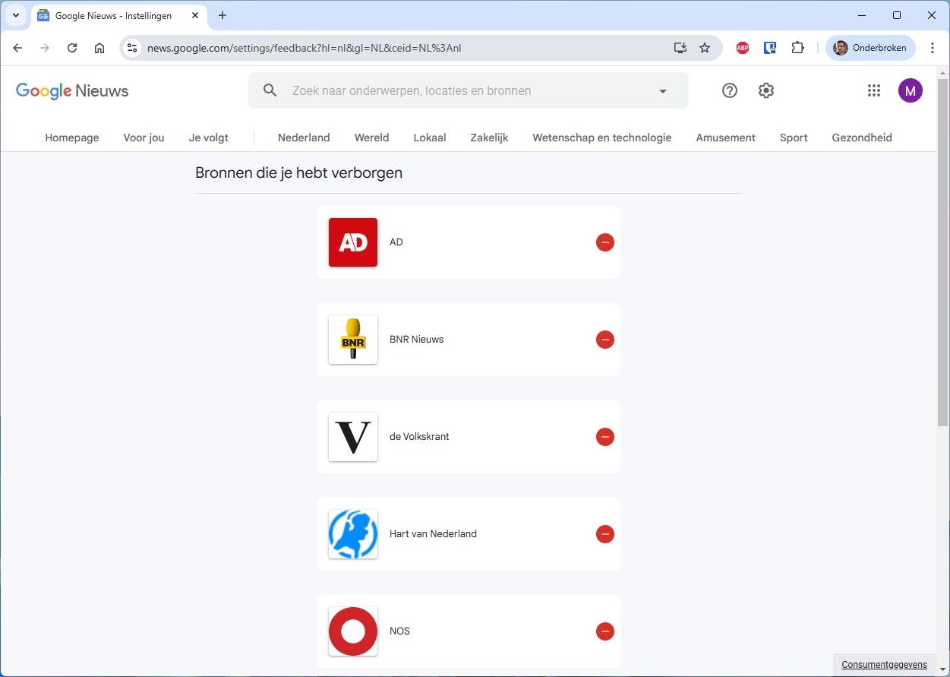Go back with the browser back arrow
This screenshot has height=677, width=950.
[x=17, y=48]
